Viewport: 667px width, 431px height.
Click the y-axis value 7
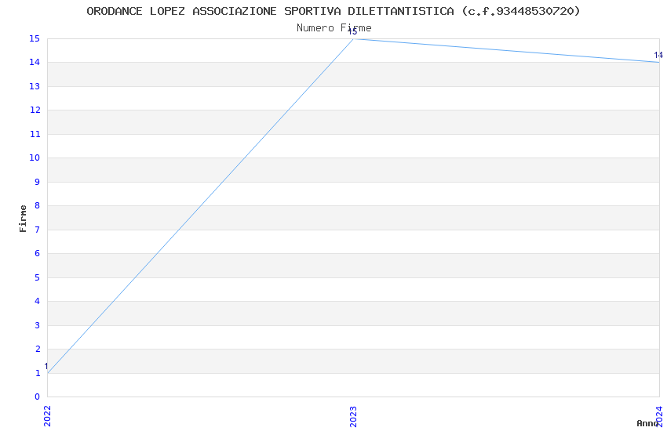(38, 230)
